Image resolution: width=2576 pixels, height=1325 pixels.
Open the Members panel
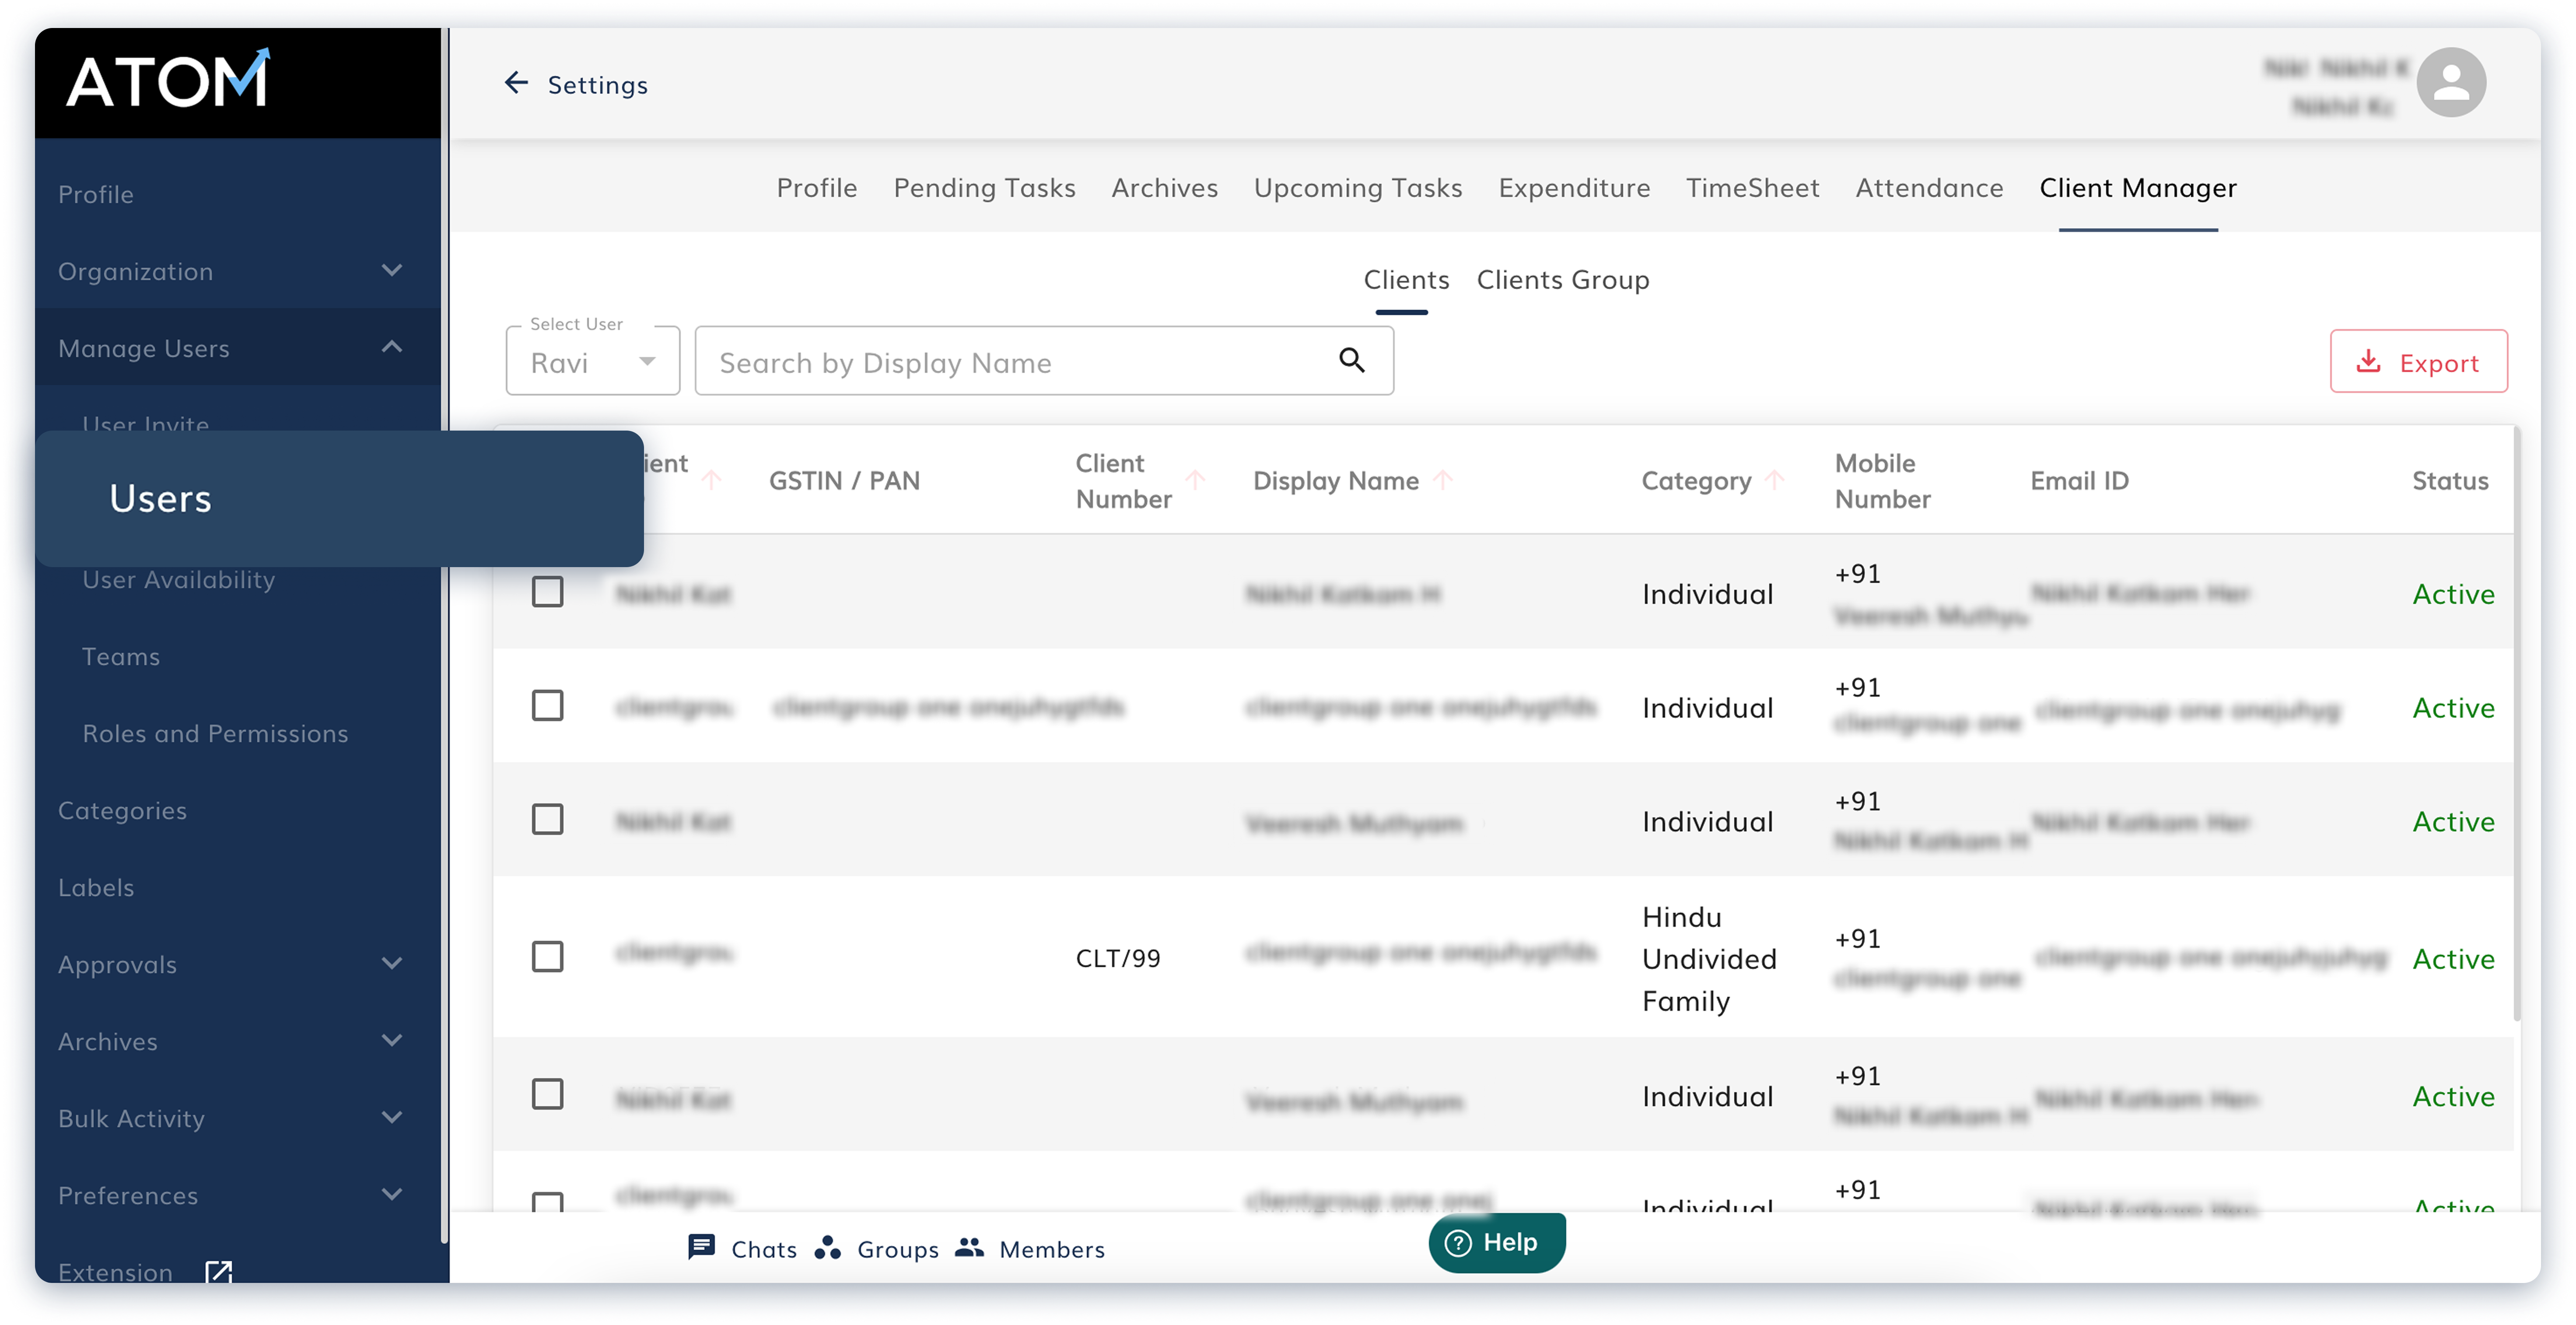tap(1029, 1248)
